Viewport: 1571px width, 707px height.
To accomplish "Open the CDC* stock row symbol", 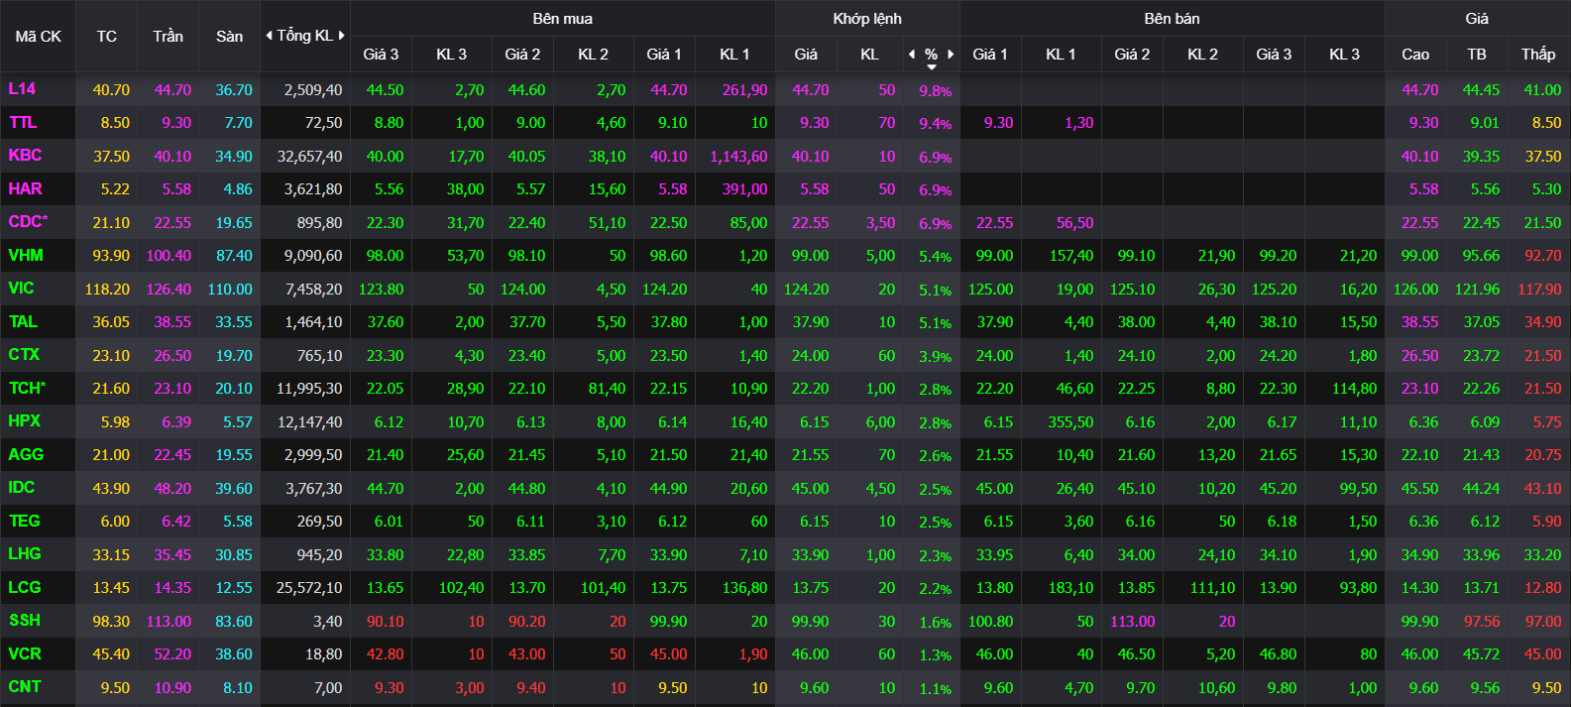I will click(28, 222).
